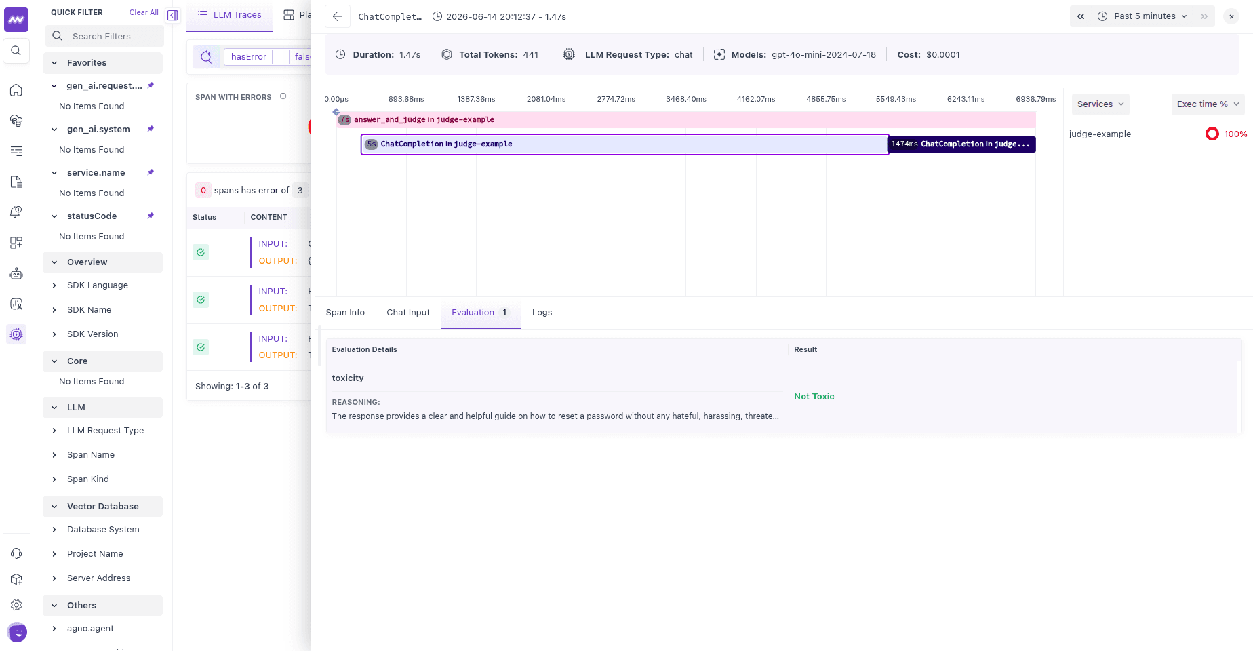Open the alerts bell sidebar icon
The height and width of the screenshot is (651, 1253).
click(x=16, y=212)
